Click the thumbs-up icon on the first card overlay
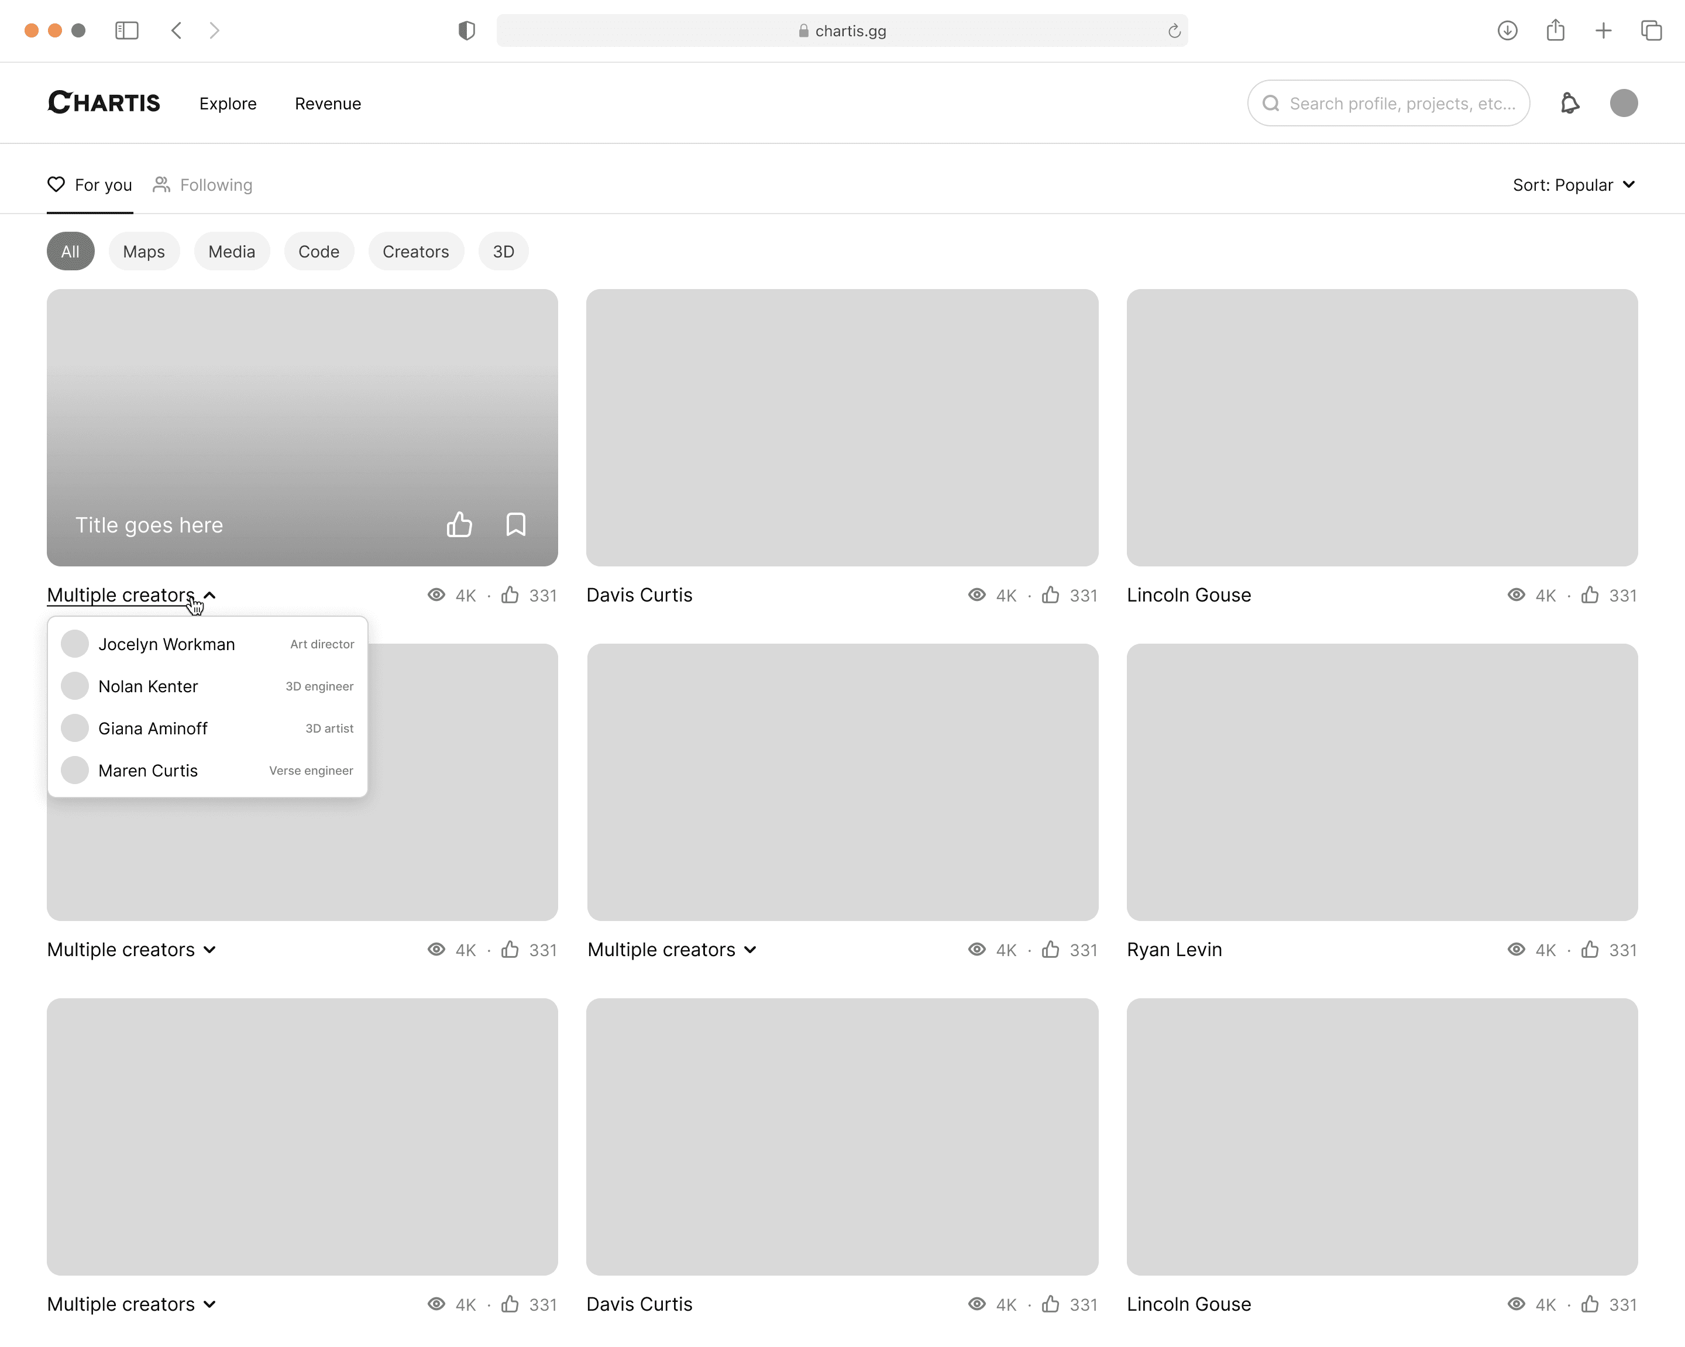Viewport: 1685px width, 1347px height. pyautogui.click(x=459, y=524)
